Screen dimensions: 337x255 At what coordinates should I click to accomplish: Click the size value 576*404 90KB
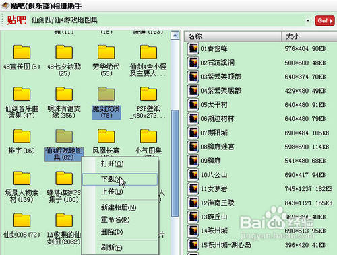[305, 48]
